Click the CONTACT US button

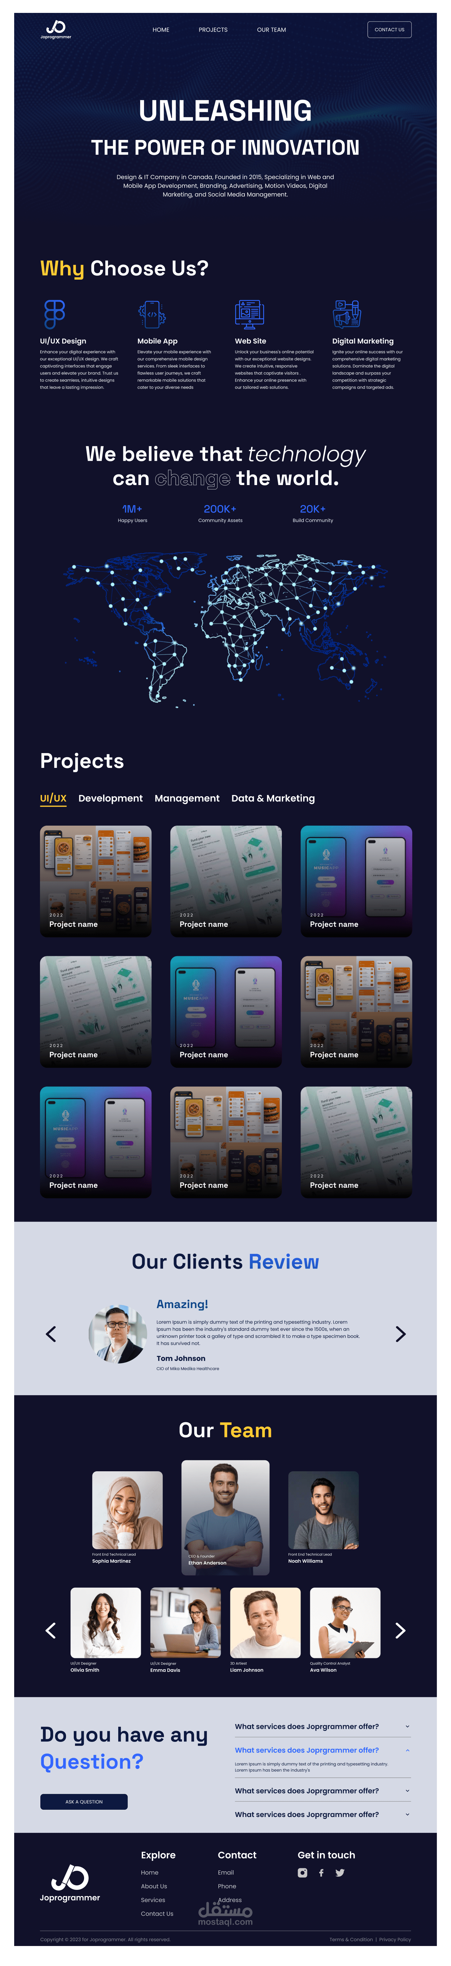coord(389,30)
